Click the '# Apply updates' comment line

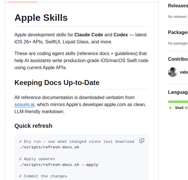[37, 159]
